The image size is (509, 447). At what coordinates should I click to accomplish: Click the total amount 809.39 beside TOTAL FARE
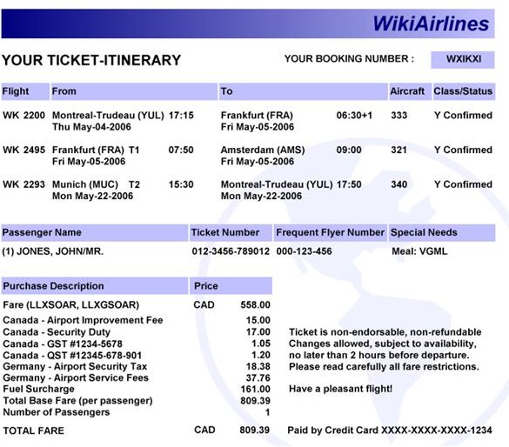[254, 430]
